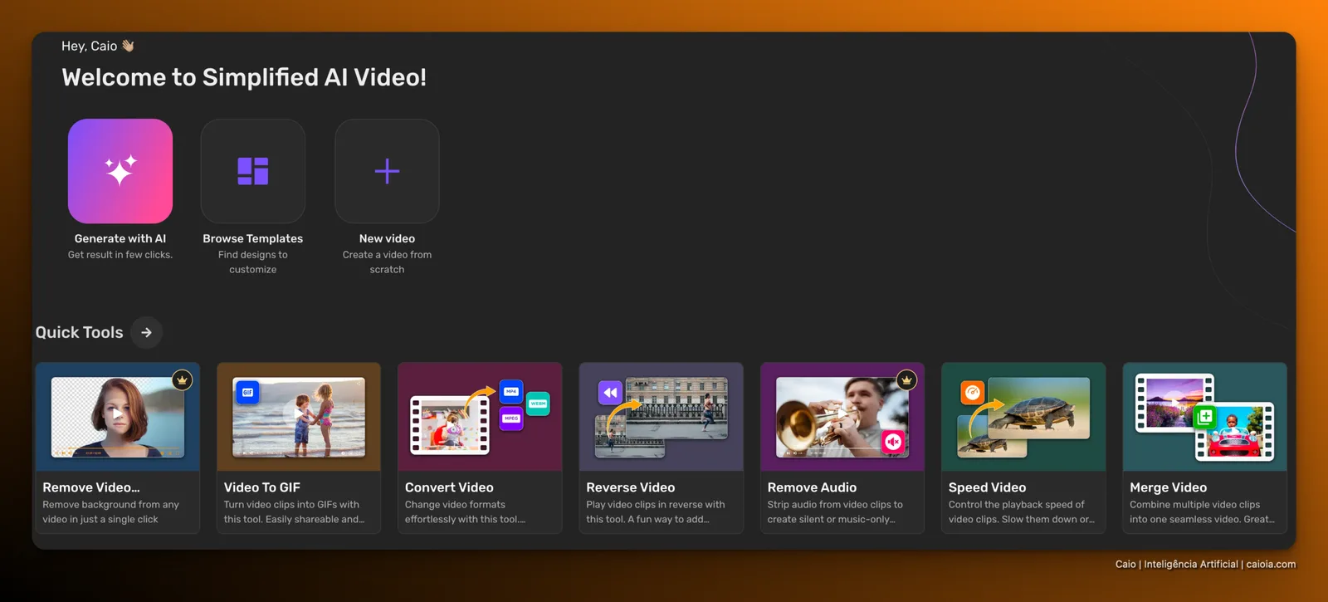1328x602 pixels.
Task: Open the Speed Video turtle thumbnail
Action: [1023, 417]
